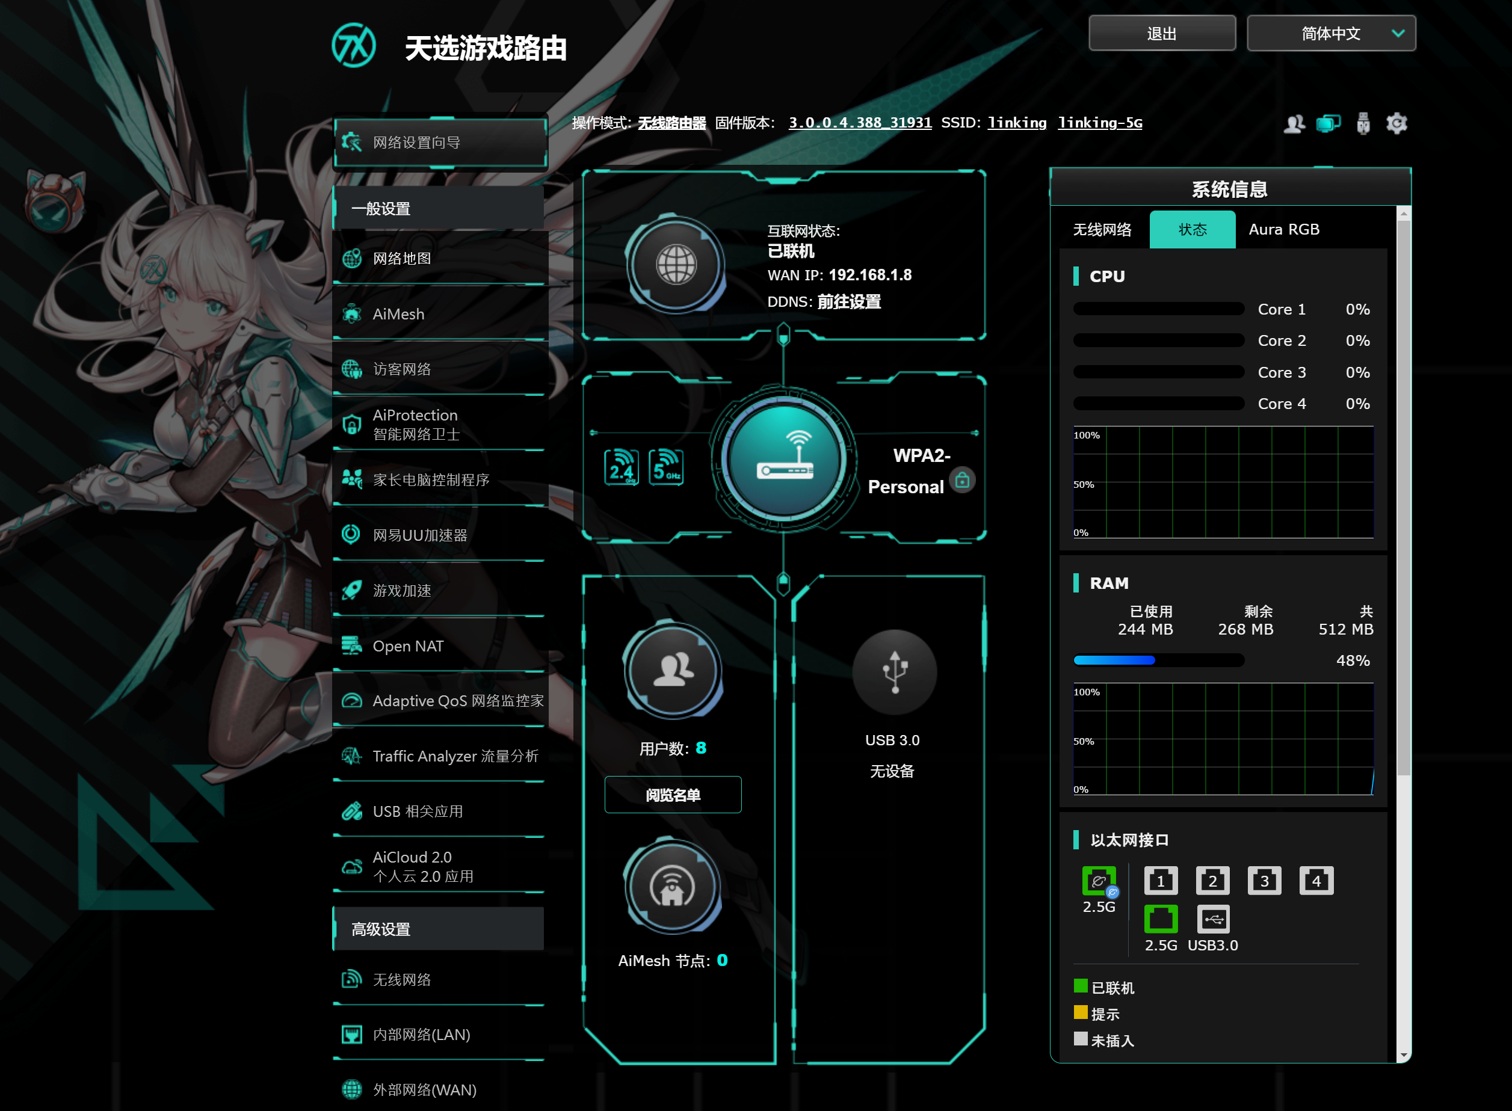This screenshot has height=1111, width=1512.
Task: Click the WAN IP 192.168.1.8 text
Action: [x=871, y=275]
